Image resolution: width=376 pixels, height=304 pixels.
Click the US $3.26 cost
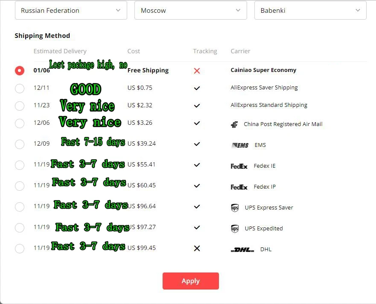point(140,123)
